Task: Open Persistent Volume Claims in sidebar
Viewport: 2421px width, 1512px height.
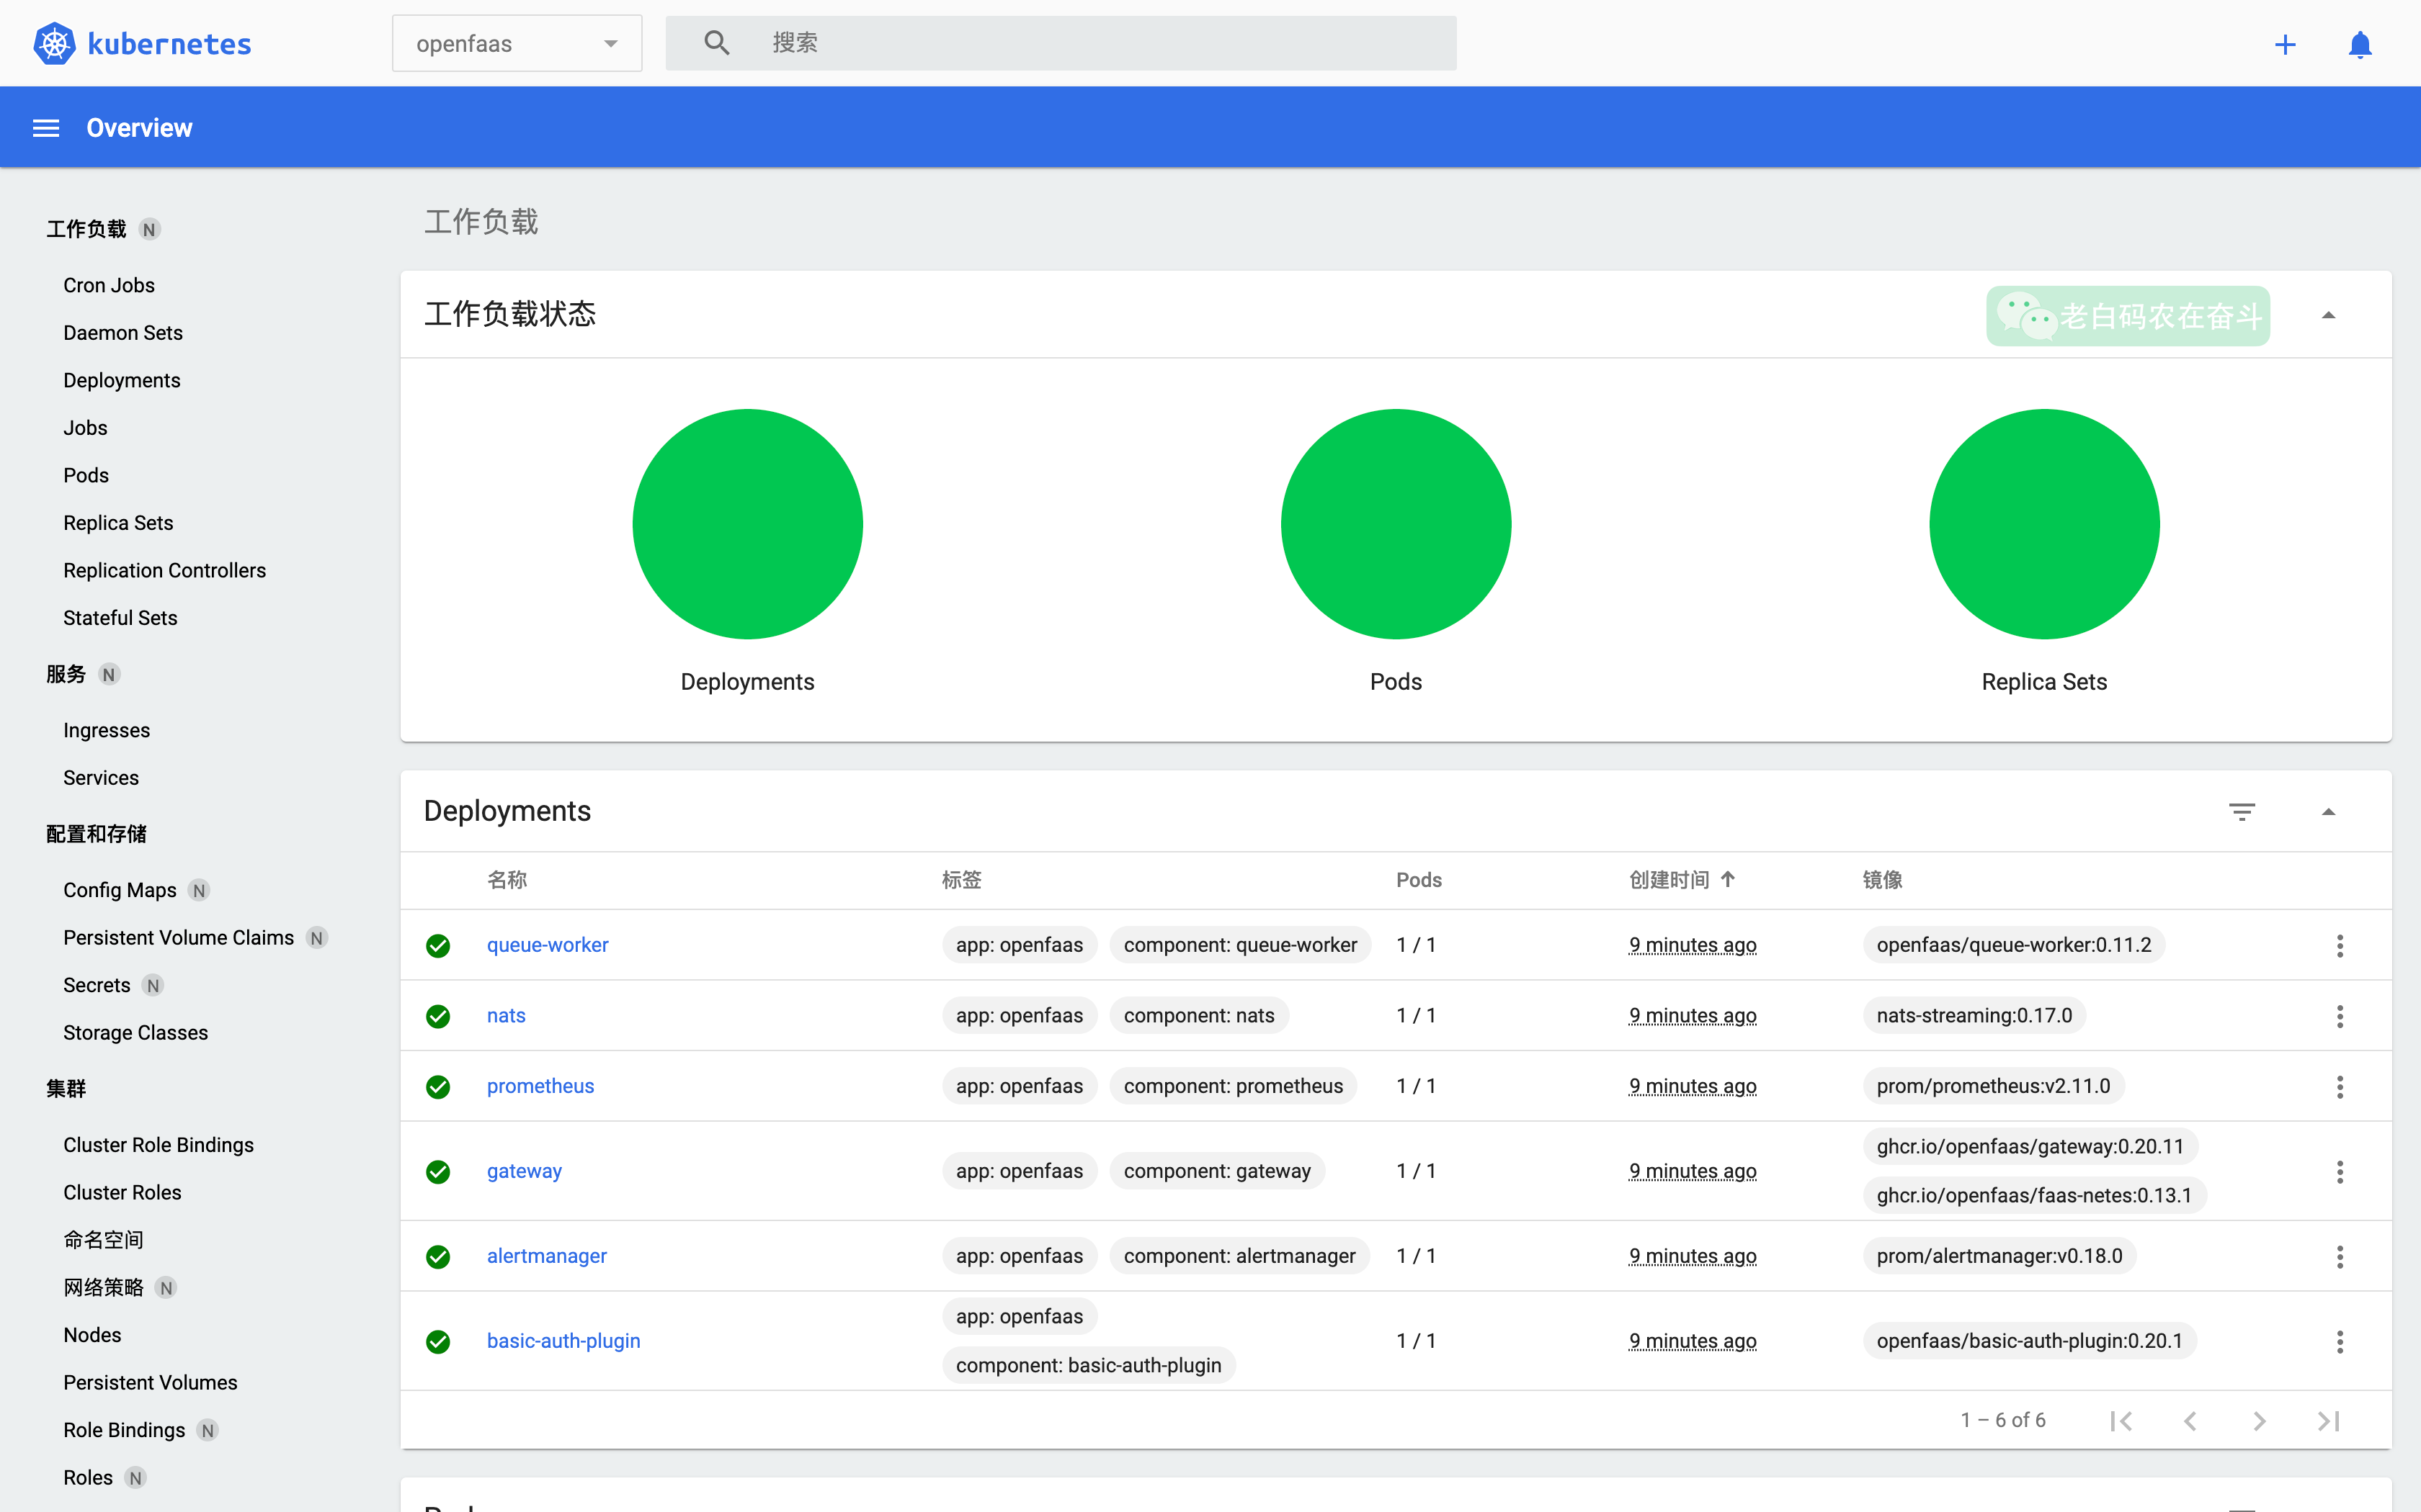Action: 178,937
